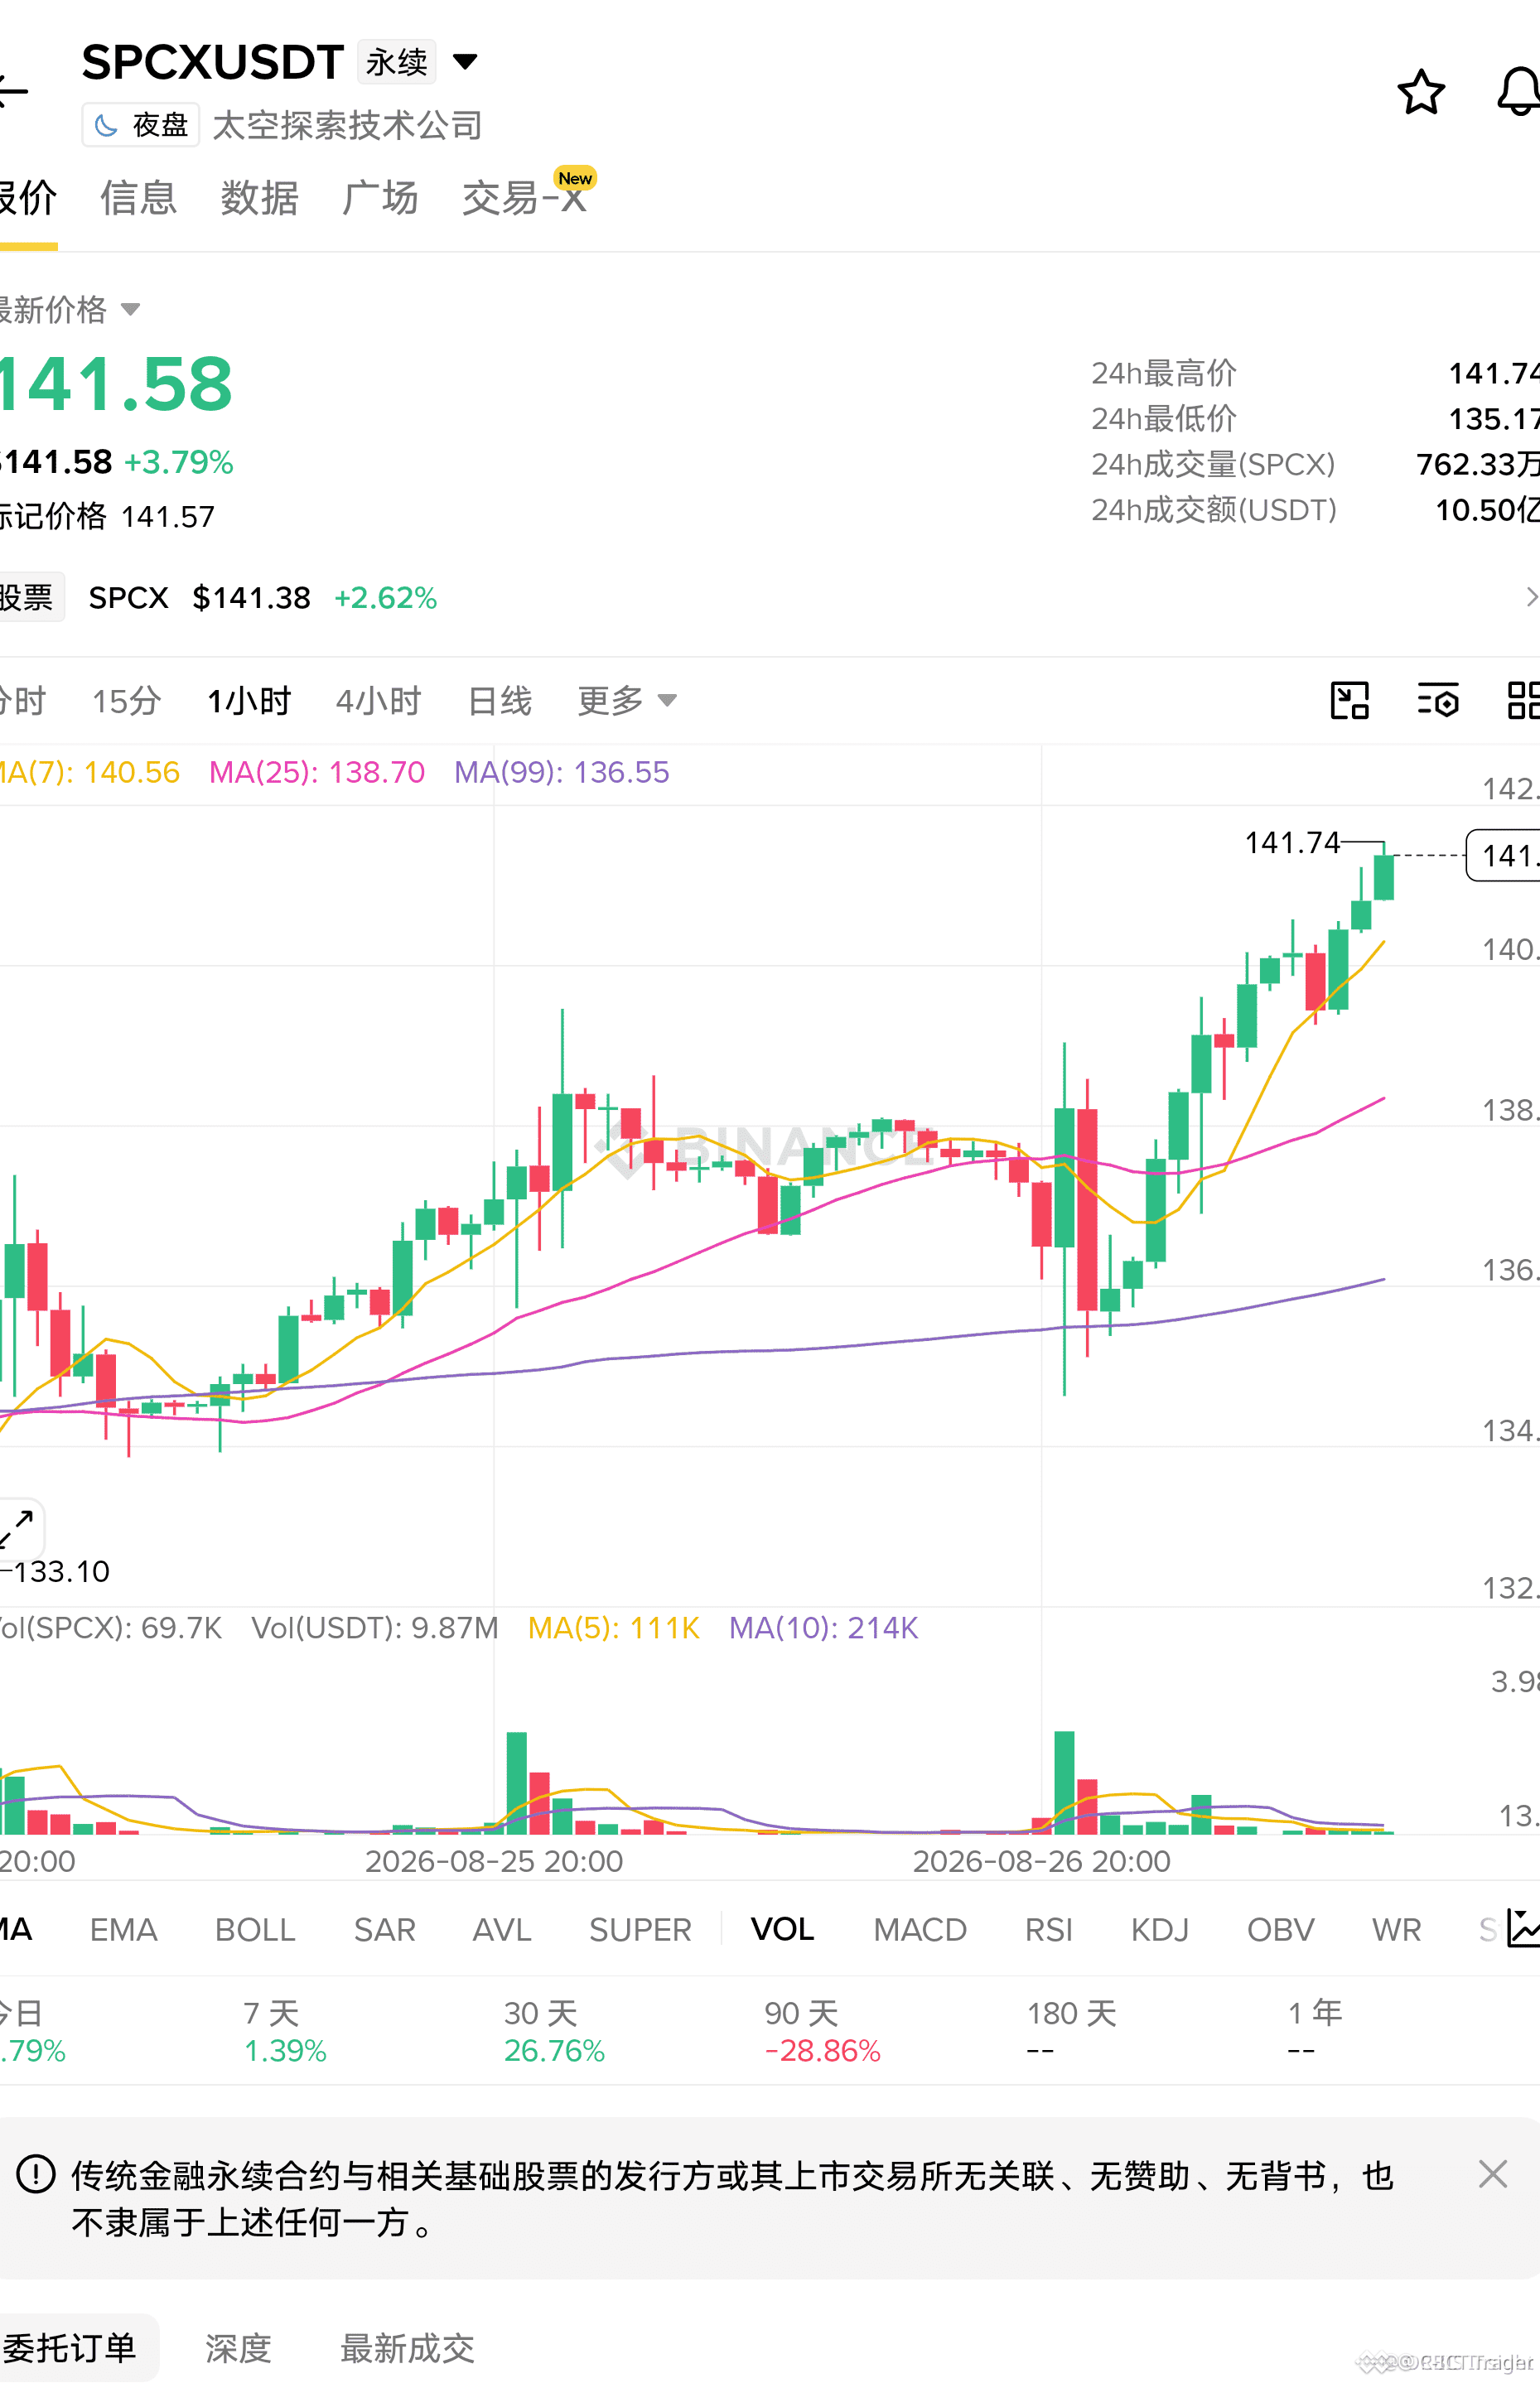This screenshot has height=2383, width=1540.
Task: Open price alert bell icon
Action: pos(1518,92)
